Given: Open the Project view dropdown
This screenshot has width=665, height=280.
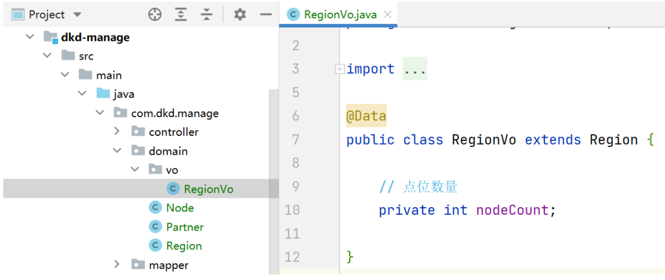Looking at the screenshot, I should click(x=77, y=14).
